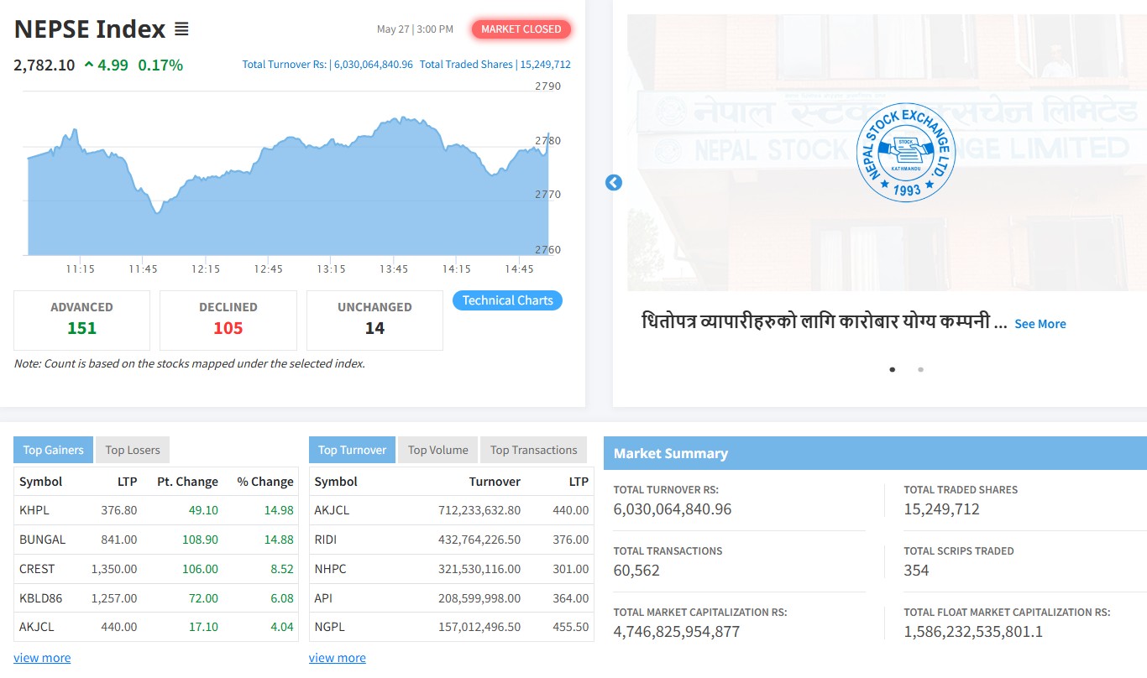Click LTP header in Top Gainers table
This screenshot has height=678, width=1147.
[x=127, y=482]
